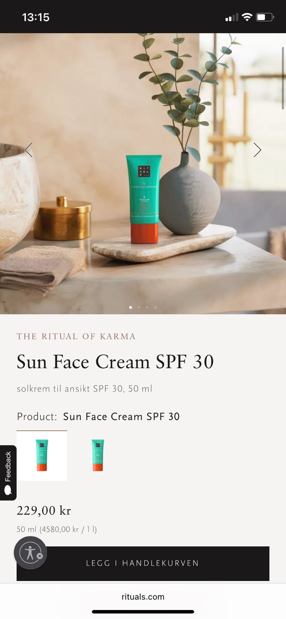Select the first product variant thumbnail
286x619 pixels.
(42, 455)
